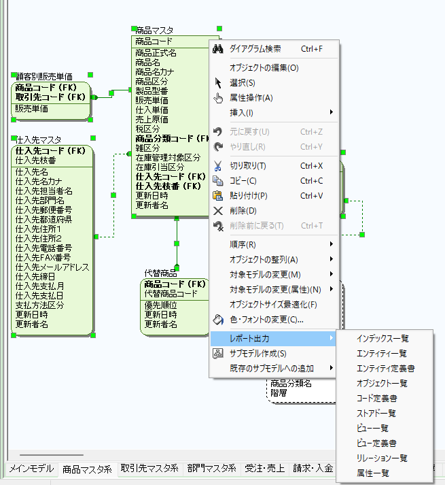Open 色・フォントの変更(C)... dialog
This screenshot has height=485, width=445.
click(274, 320)
